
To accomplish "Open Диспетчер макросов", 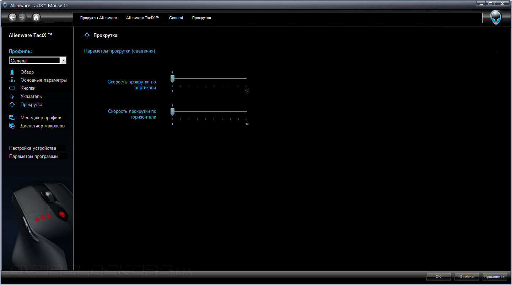I will coord(43,126).
